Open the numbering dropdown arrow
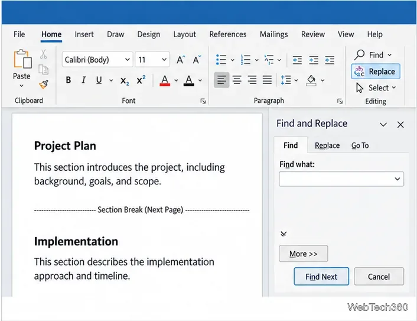This screenshot has height=321, width=417. pos(256,60)
